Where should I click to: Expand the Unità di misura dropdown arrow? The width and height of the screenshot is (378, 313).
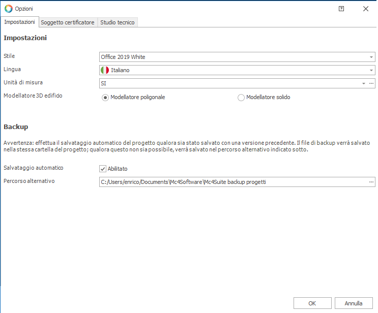363,83
